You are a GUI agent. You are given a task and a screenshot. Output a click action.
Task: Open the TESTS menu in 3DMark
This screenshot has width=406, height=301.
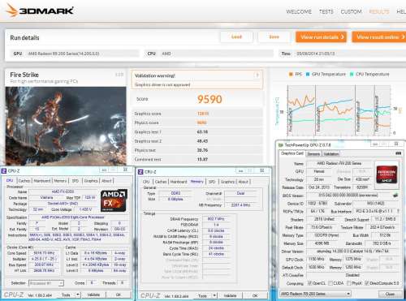pyautogui.click(x=326, y=11)
